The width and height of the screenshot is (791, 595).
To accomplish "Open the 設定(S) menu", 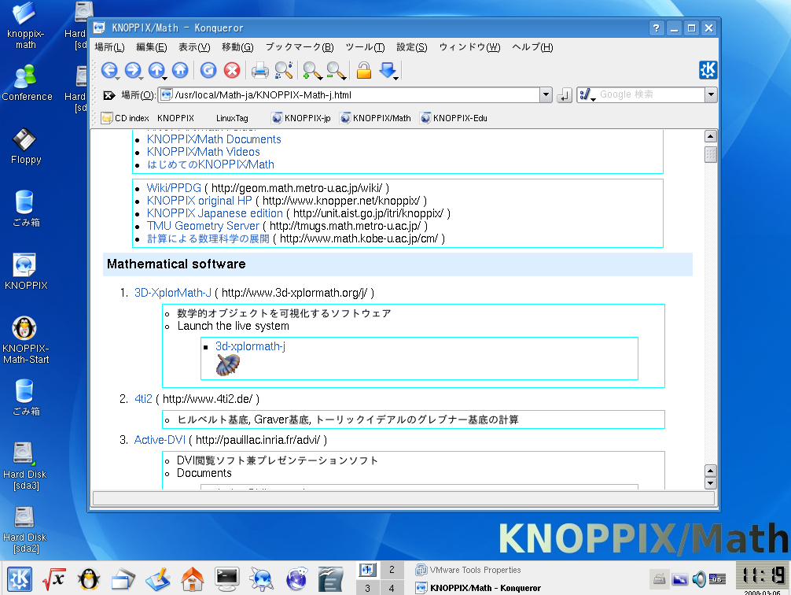I will coord(412,47).
